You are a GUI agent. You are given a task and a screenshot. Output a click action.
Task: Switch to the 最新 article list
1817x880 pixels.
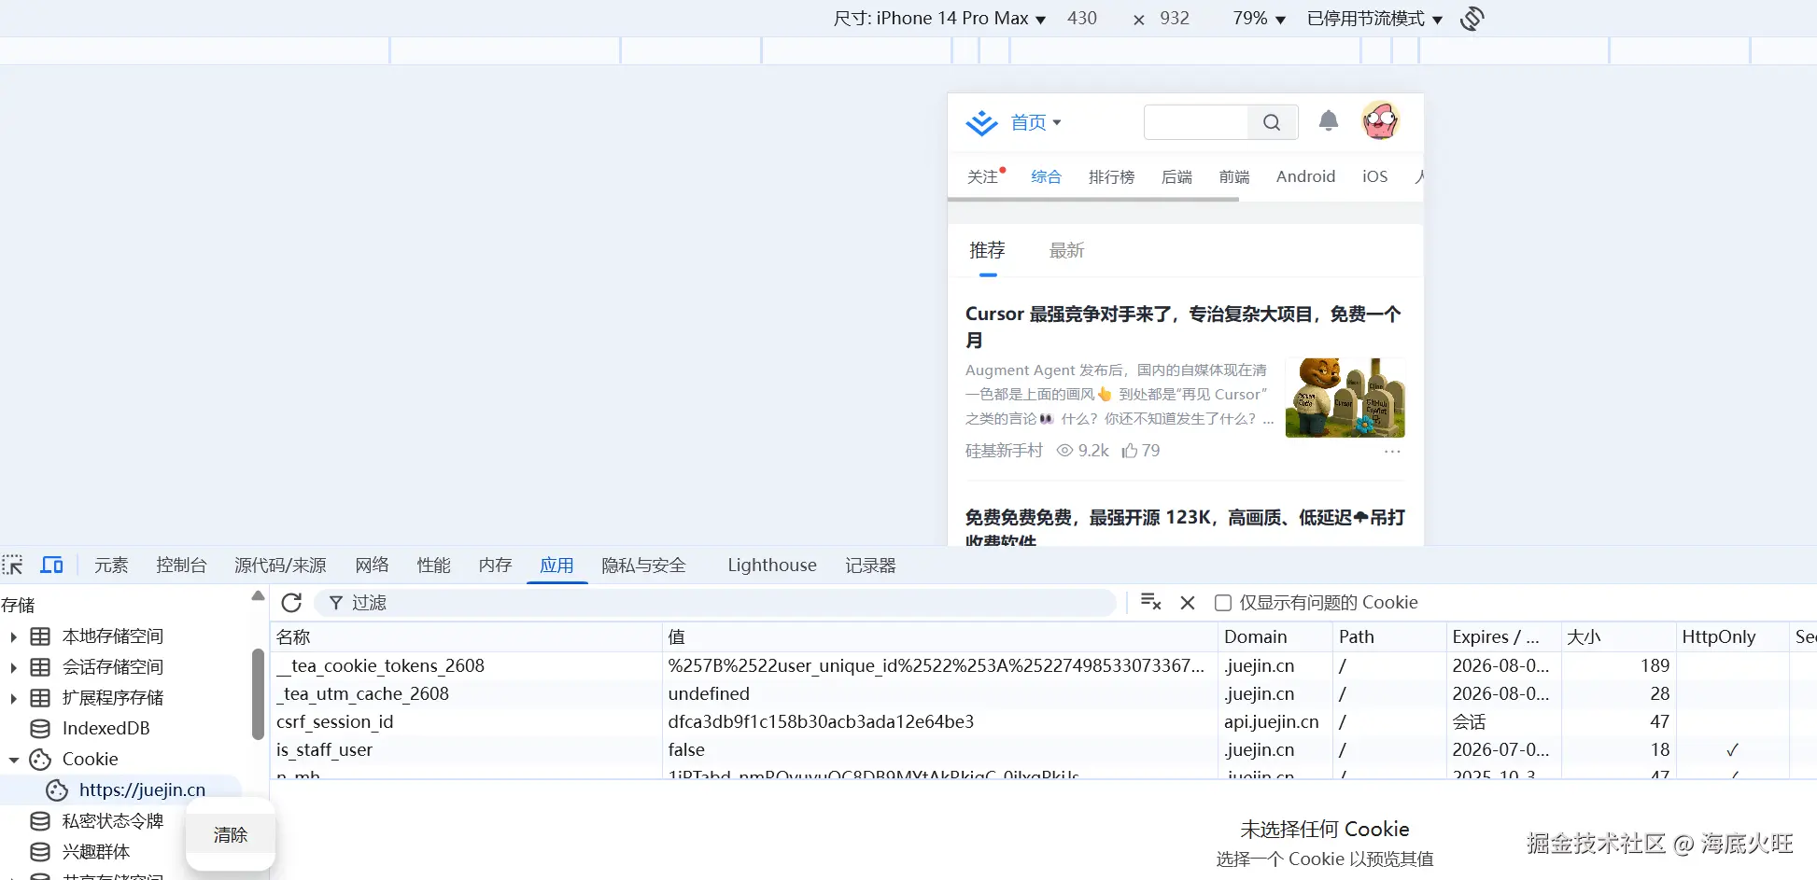point(1066,250)
